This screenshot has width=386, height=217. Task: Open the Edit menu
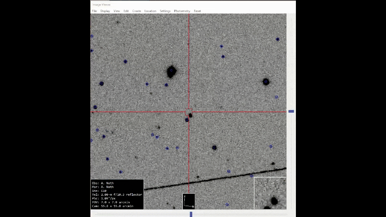tap(126, 11)
